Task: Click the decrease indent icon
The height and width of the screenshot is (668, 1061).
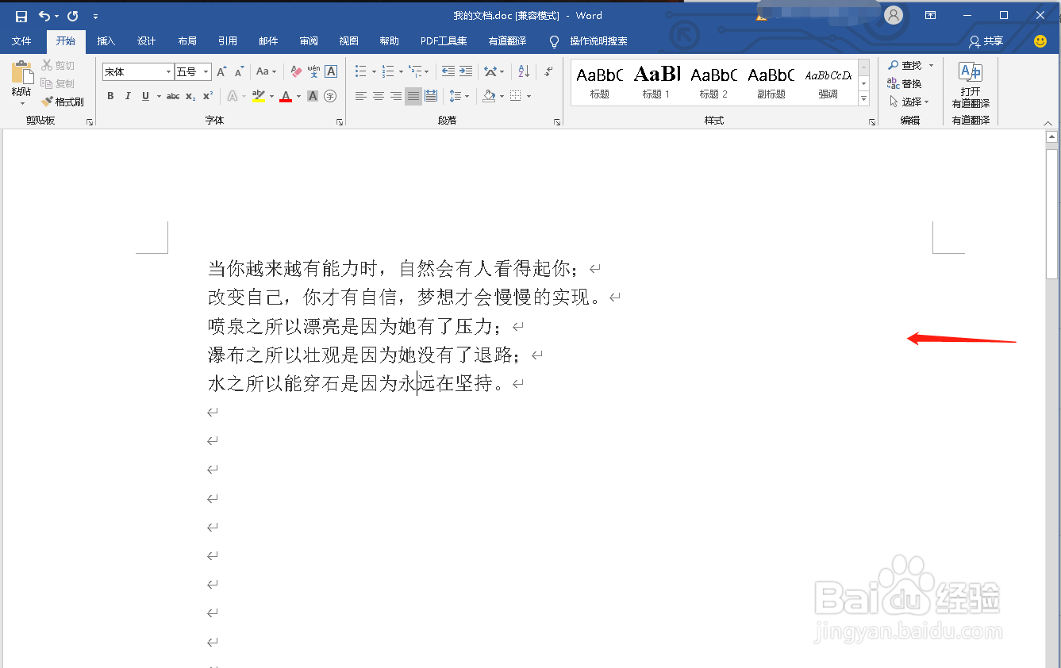Action: click(448, 71)
